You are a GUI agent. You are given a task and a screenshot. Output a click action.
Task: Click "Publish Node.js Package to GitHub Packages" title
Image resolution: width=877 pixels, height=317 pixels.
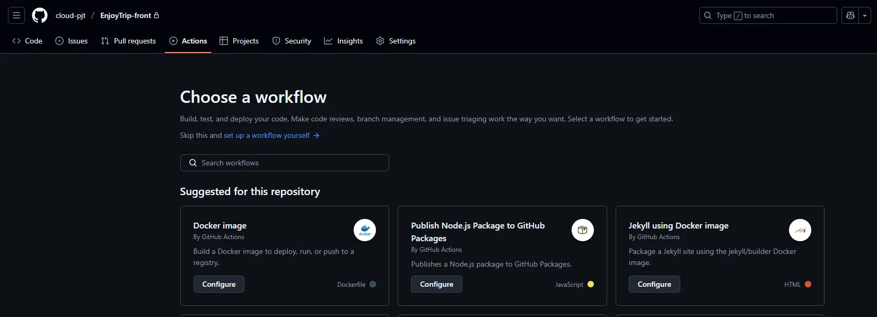[478, 232]
